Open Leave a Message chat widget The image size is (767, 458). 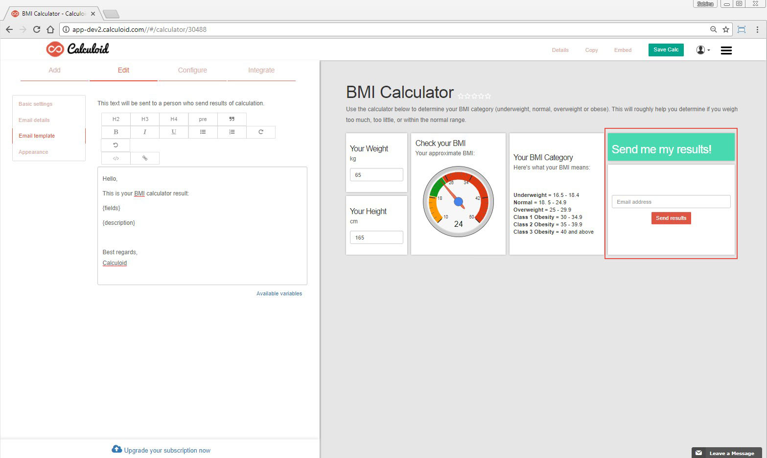(726, 453)
